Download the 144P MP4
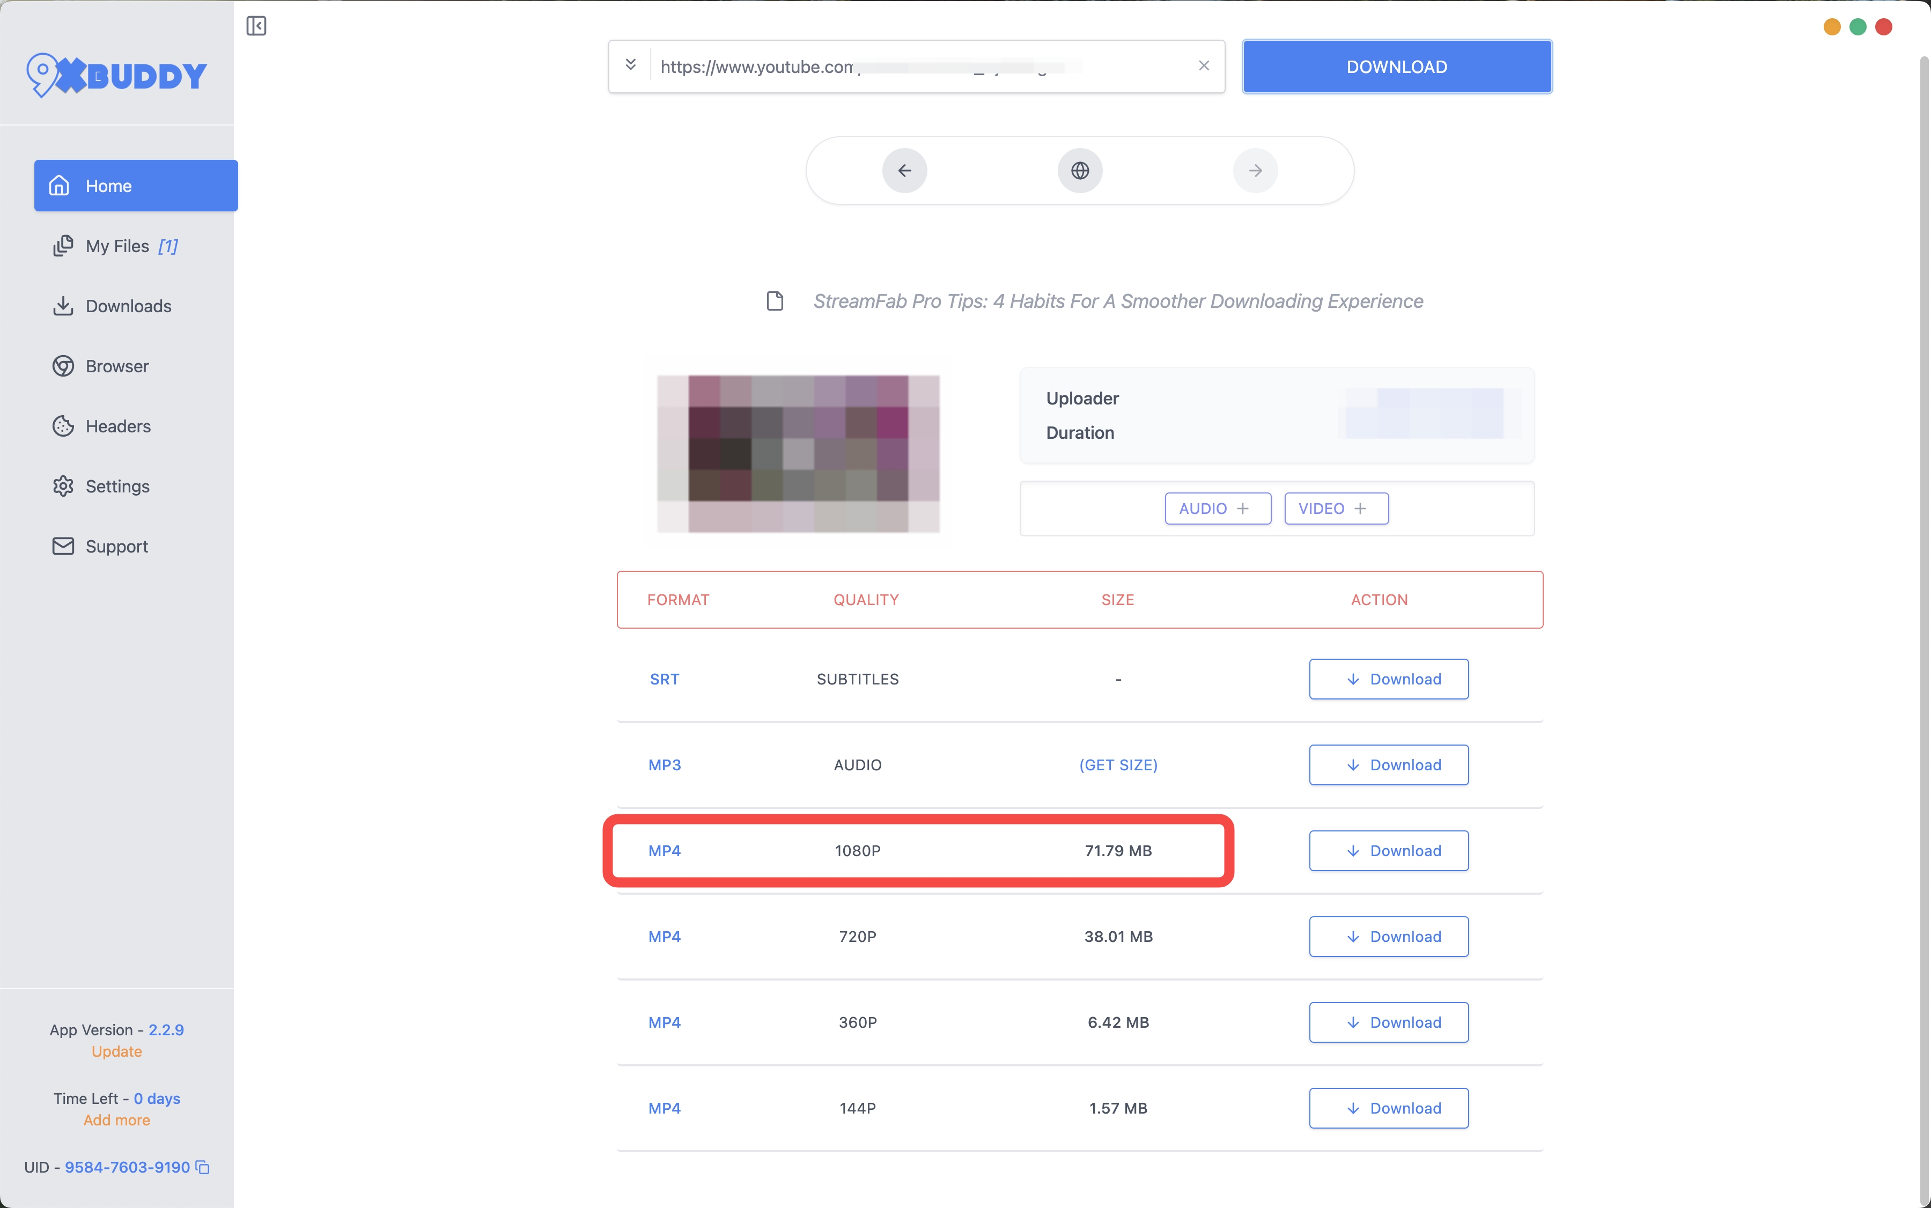 pyautogui.click(x=1389, y=1108)
